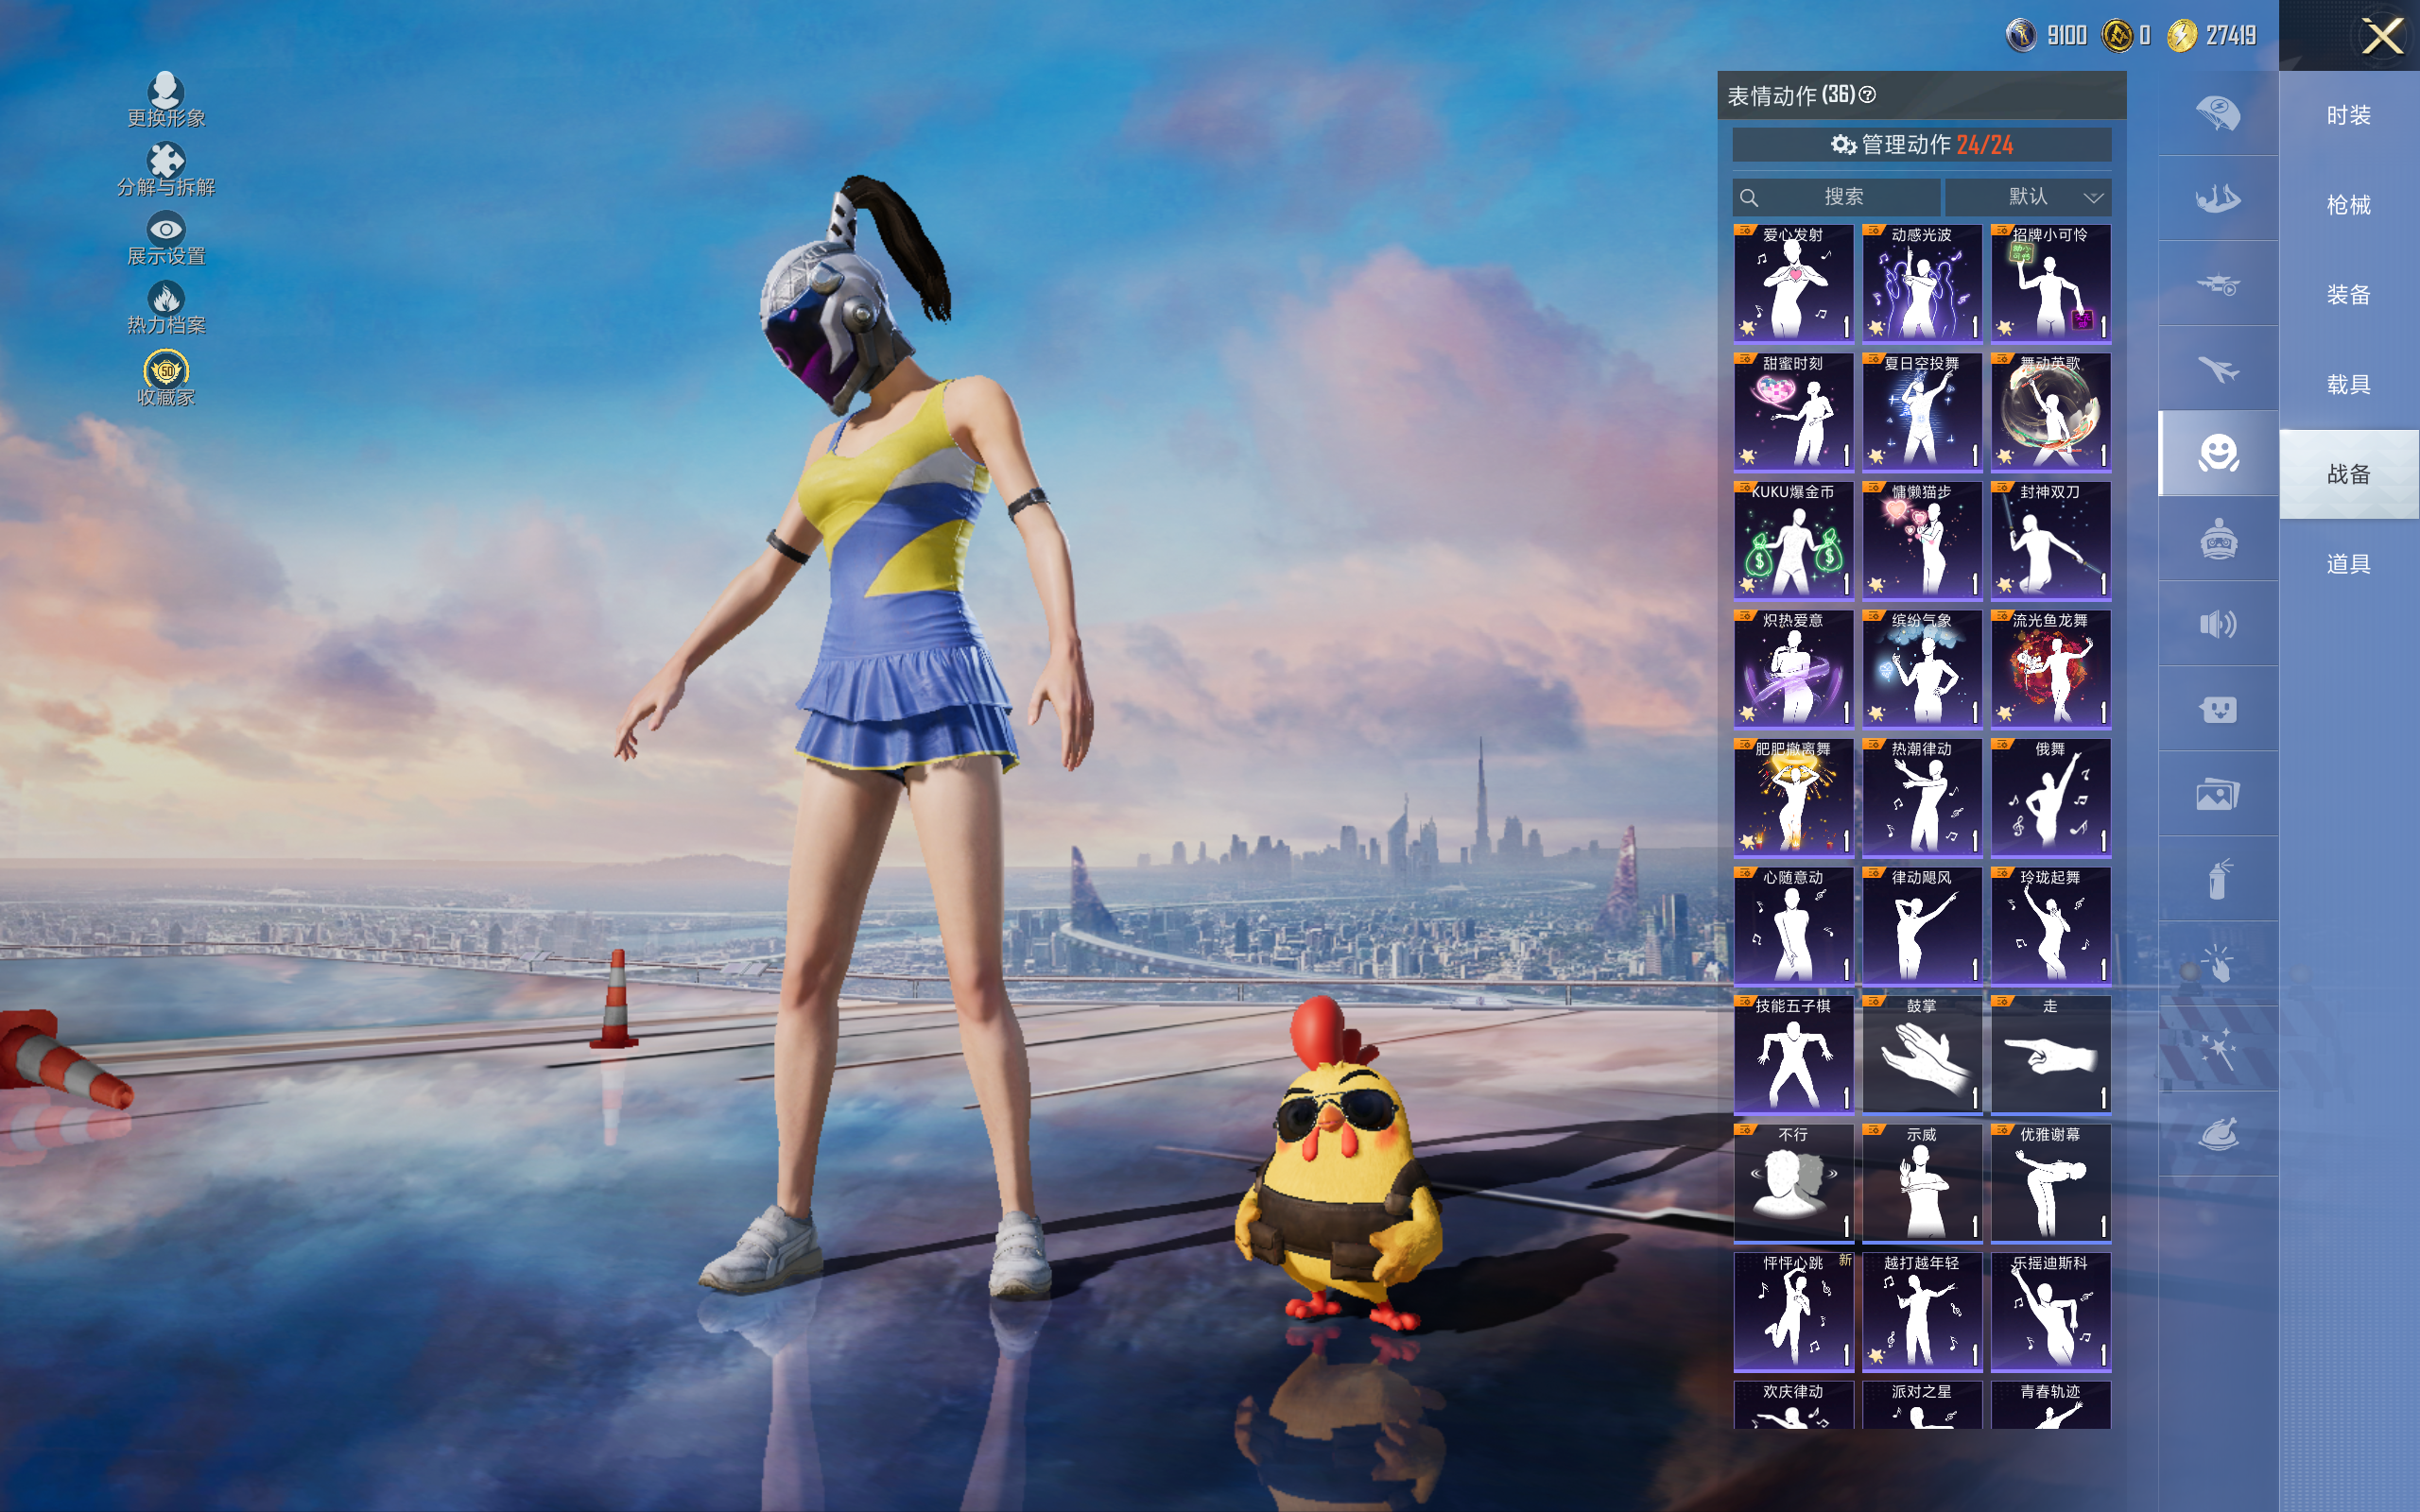Select the 封神双刀 emote
The width and height of the screenshot is (2420, 1512).
2050,540
